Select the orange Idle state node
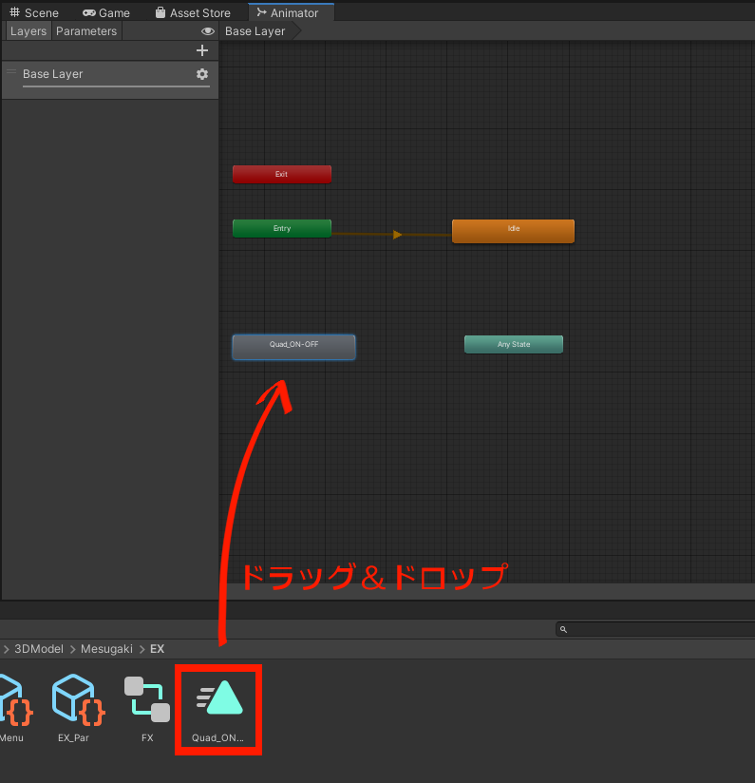 (513, 231)
